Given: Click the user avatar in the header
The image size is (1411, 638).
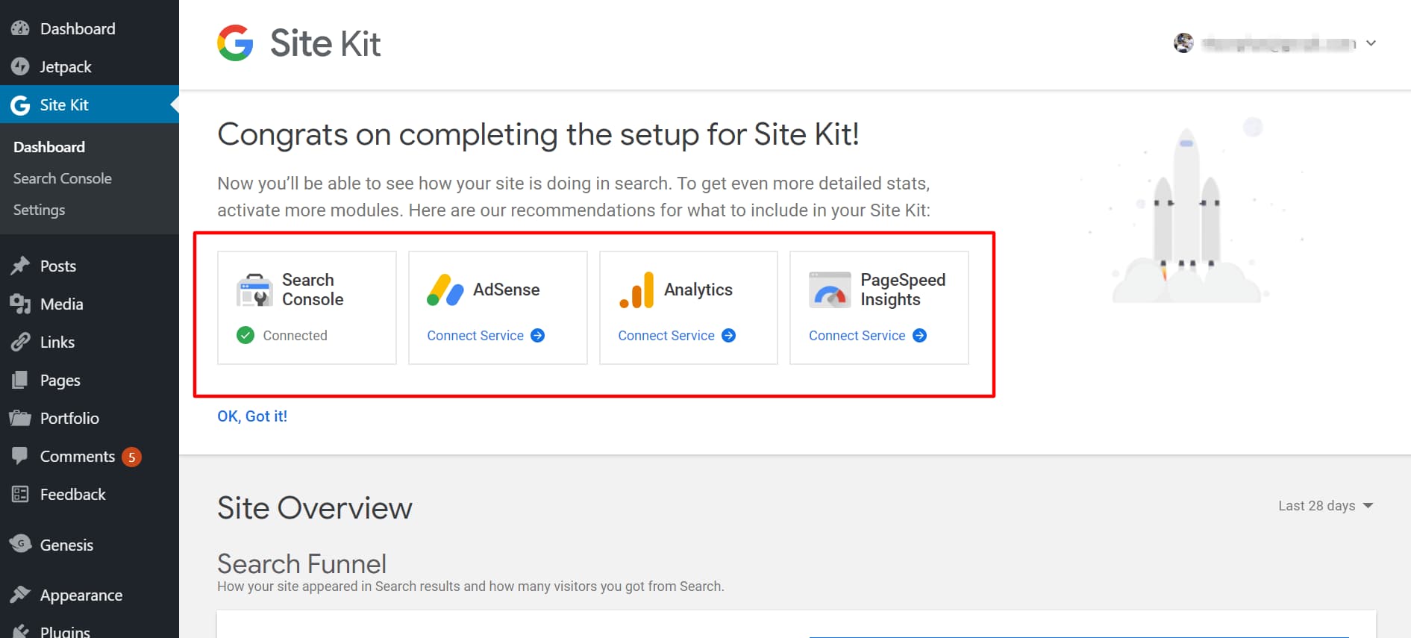Looking at the screenshot, I should coord(1183,43).
